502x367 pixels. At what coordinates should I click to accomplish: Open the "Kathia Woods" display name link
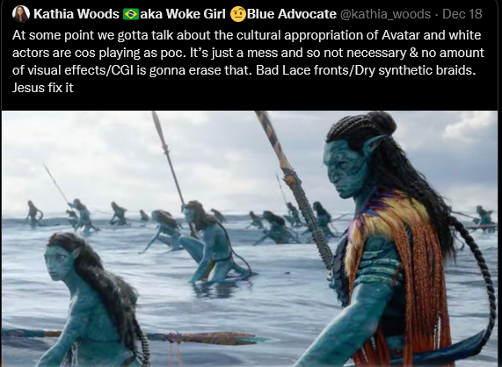[x=76, y=14]
